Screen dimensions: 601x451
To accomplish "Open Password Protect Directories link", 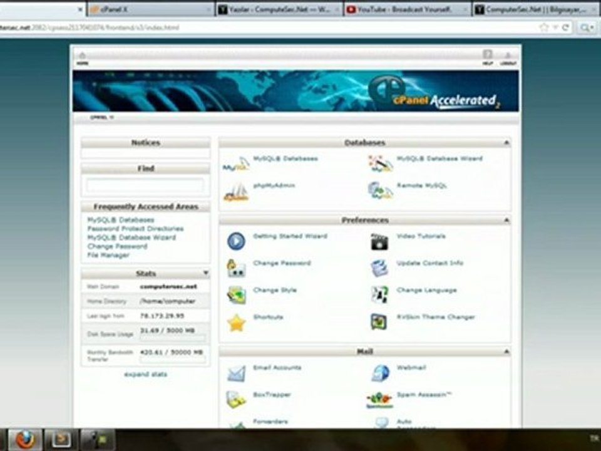I will [x=135, y=229].
